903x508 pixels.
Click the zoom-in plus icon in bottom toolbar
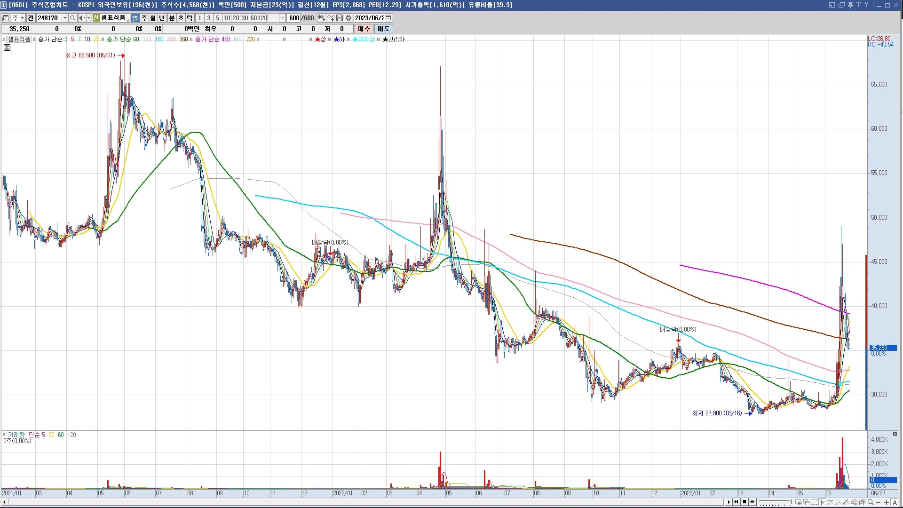click(886, 502)
